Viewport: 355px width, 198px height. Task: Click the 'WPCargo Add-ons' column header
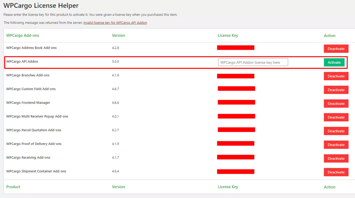coord(23,35)
